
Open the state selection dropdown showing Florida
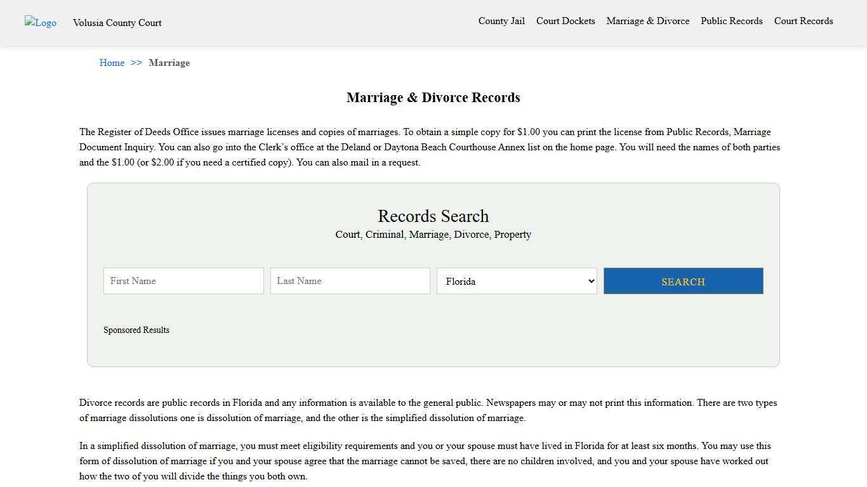coord(517,281)
